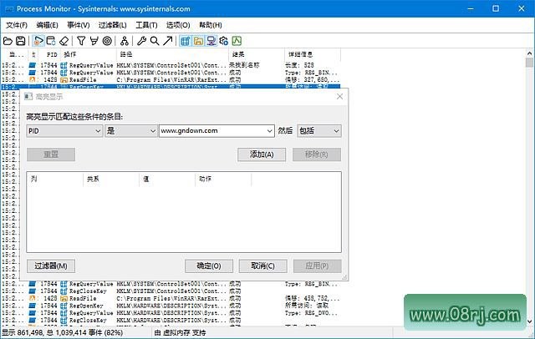The width and height of the screenshot is (535, 339).
Task: Open the Filter funnel icon
Action: coord(81,41)
